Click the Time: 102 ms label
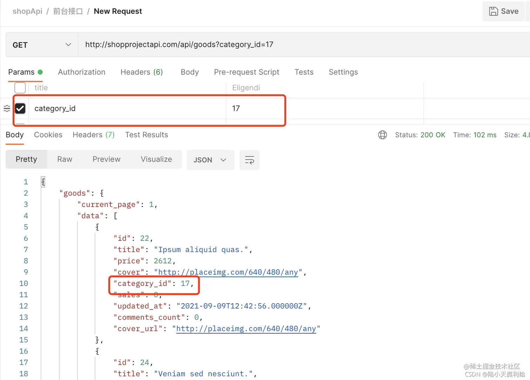 475,135
